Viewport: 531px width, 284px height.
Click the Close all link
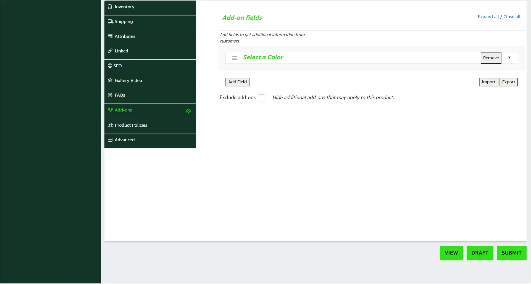click(512, 17)
